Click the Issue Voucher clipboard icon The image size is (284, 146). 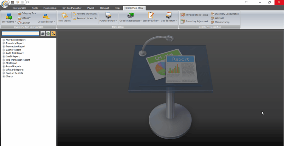click(x=151, y=15)
